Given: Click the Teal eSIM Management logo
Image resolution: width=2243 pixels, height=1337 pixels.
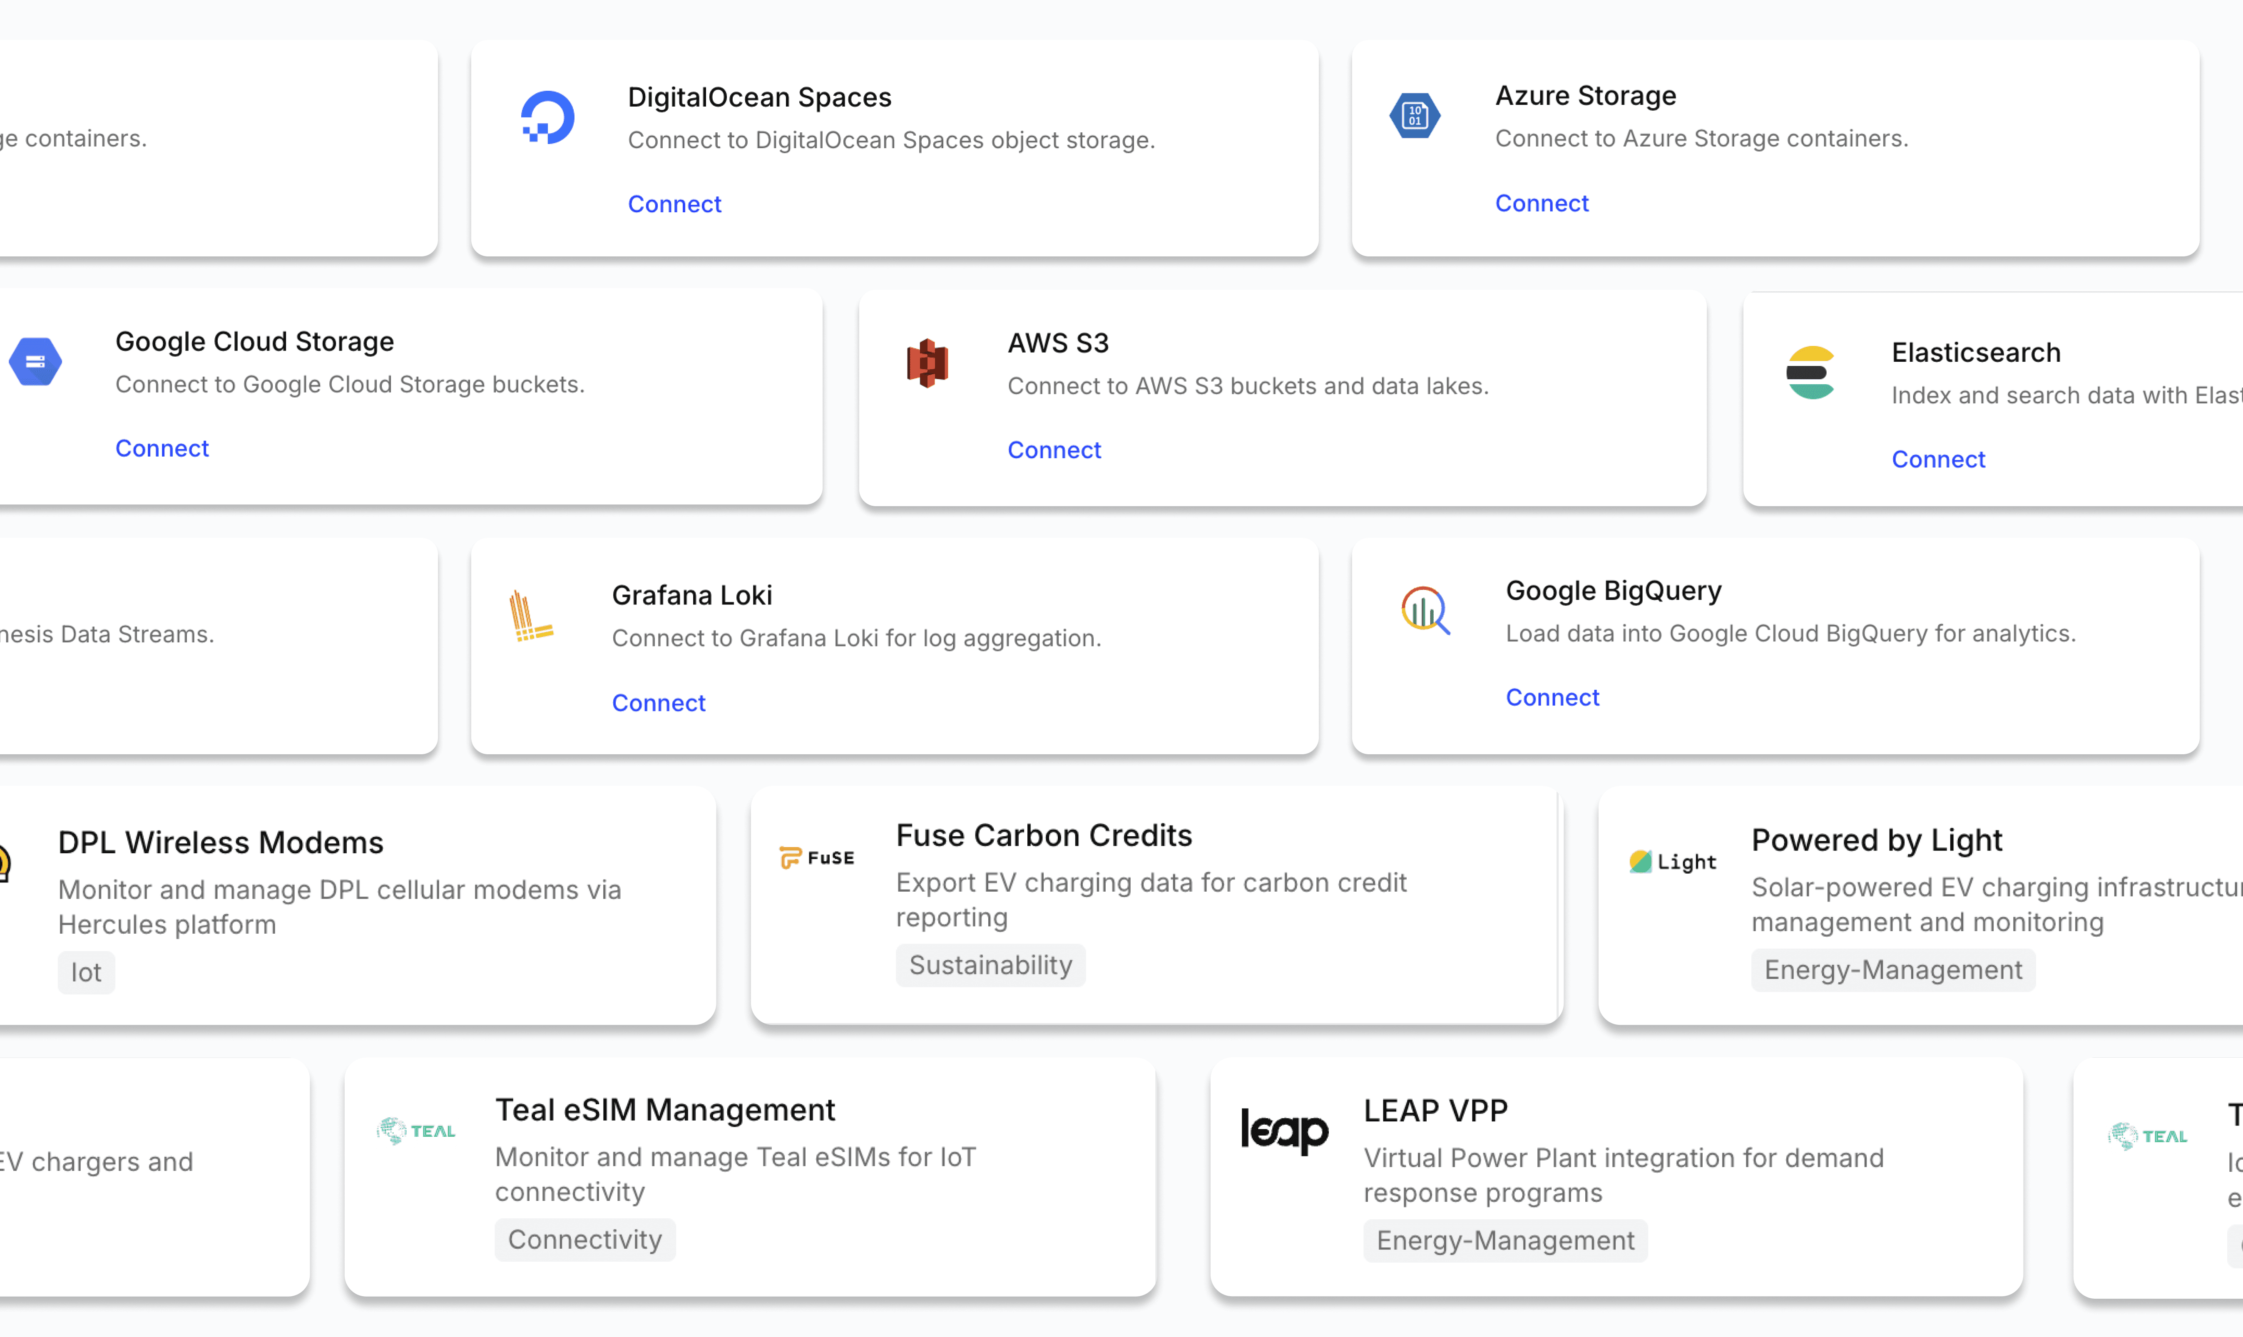Looking at the screenshot, I should click(x=416, y=1131).
